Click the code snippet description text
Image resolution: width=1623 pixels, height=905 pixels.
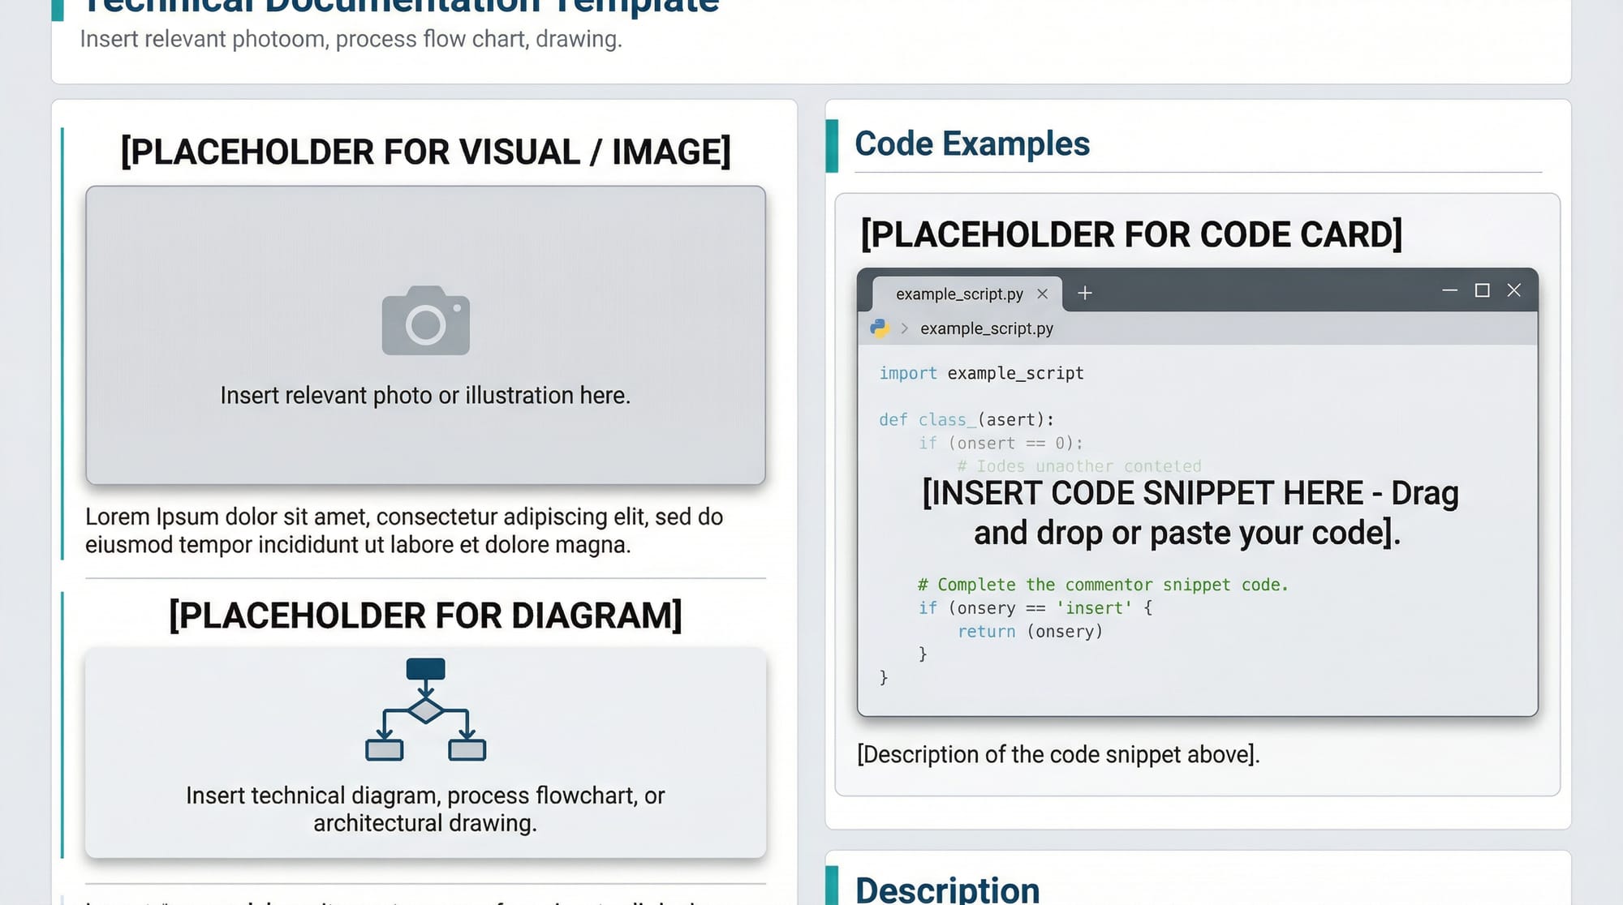tap(1057, 754)
